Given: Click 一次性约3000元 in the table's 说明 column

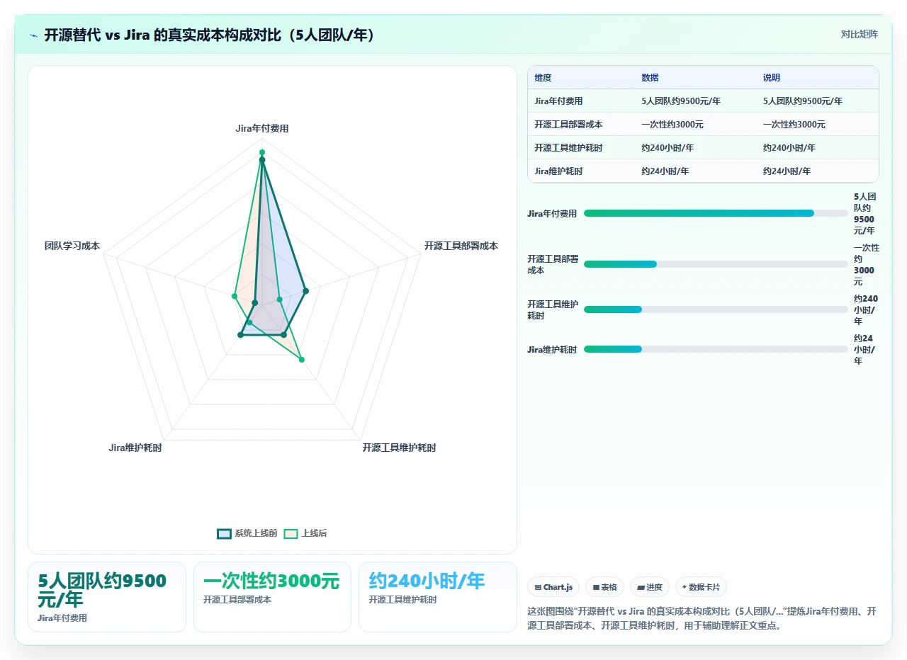Looking at the screenshot, I should click(794, 125).
